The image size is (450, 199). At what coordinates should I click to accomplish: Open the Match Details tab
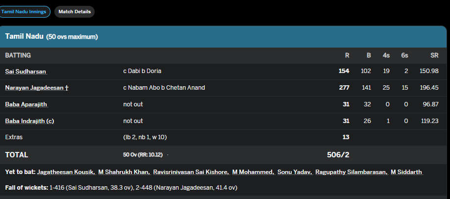pos(75,12)
